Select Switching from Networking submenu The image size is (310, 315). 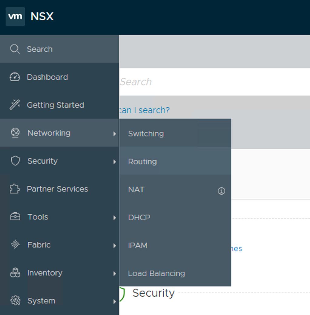coord(146,133)
